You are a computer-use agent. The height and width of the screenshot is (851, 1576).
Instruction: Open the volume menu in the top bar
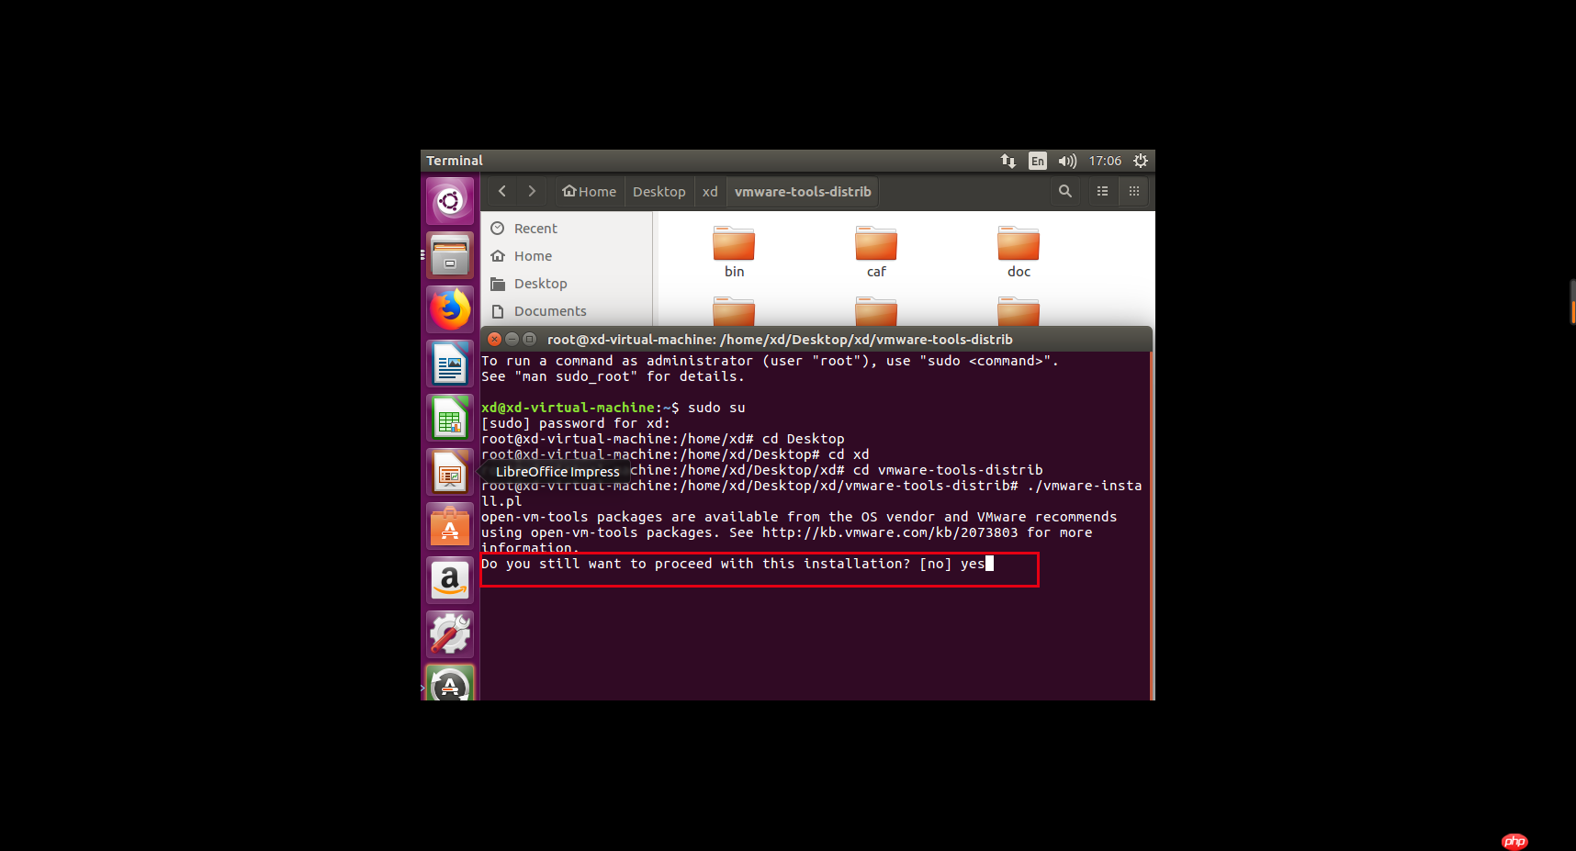pos(1067,160)
